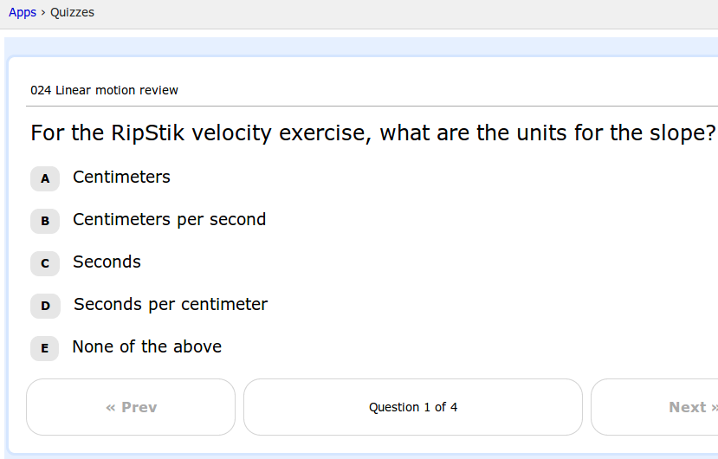Viewport: 718px width, 459px height.
Task: Select answer letter B badge
Action: (45, 221)
